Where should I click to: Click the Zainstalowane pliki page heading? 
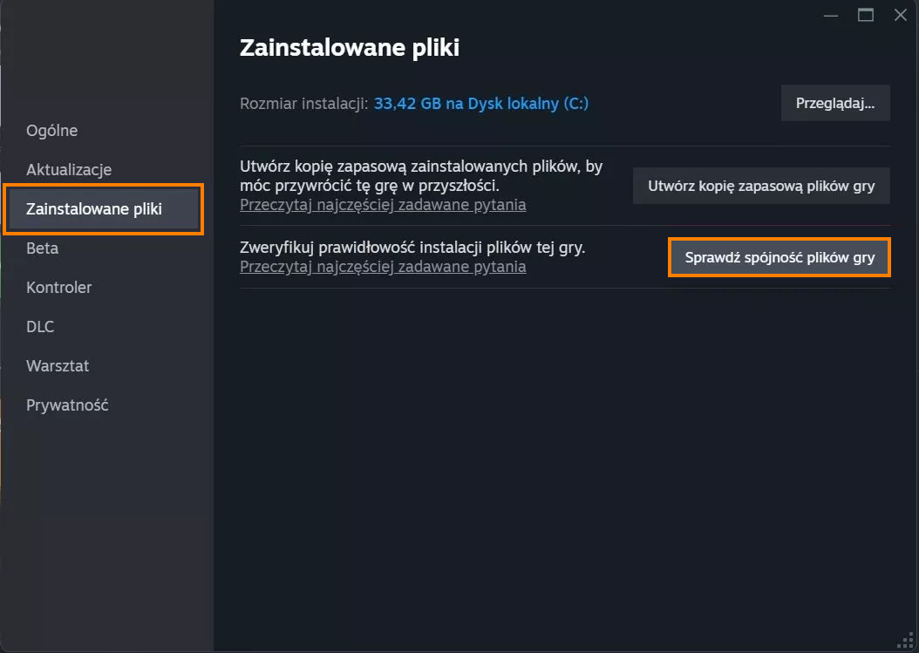click(x=350, y=47)
